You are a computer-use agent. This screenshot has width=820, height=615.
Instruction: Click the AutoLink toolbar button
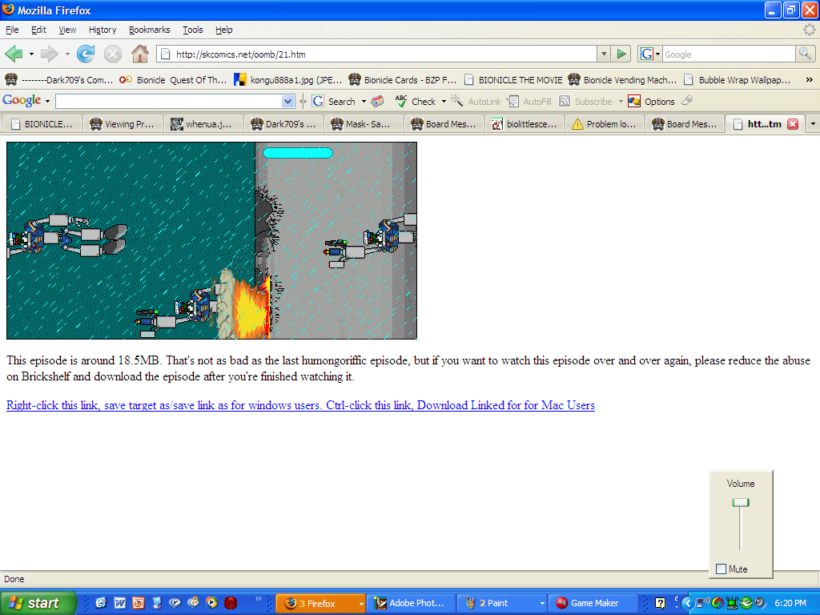click(476, 102)
